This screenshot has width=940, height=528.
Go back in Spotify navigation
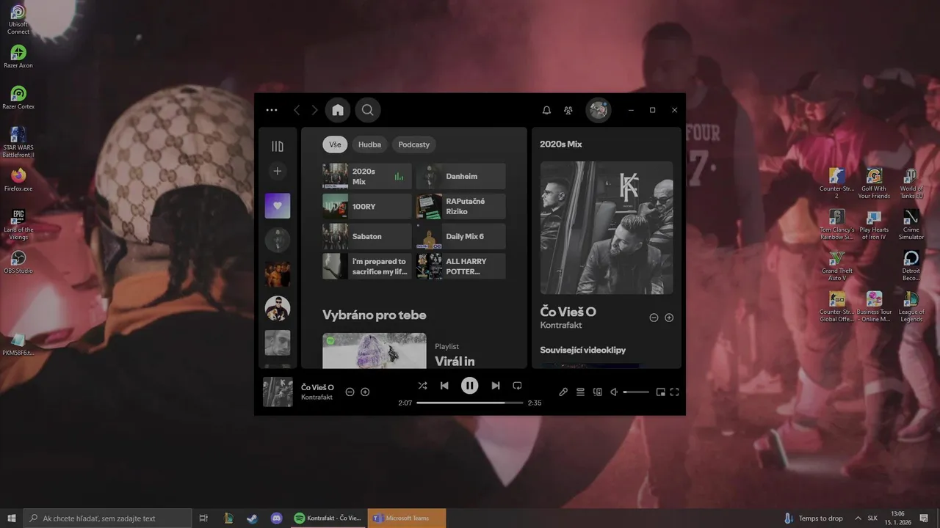(297, 110)
